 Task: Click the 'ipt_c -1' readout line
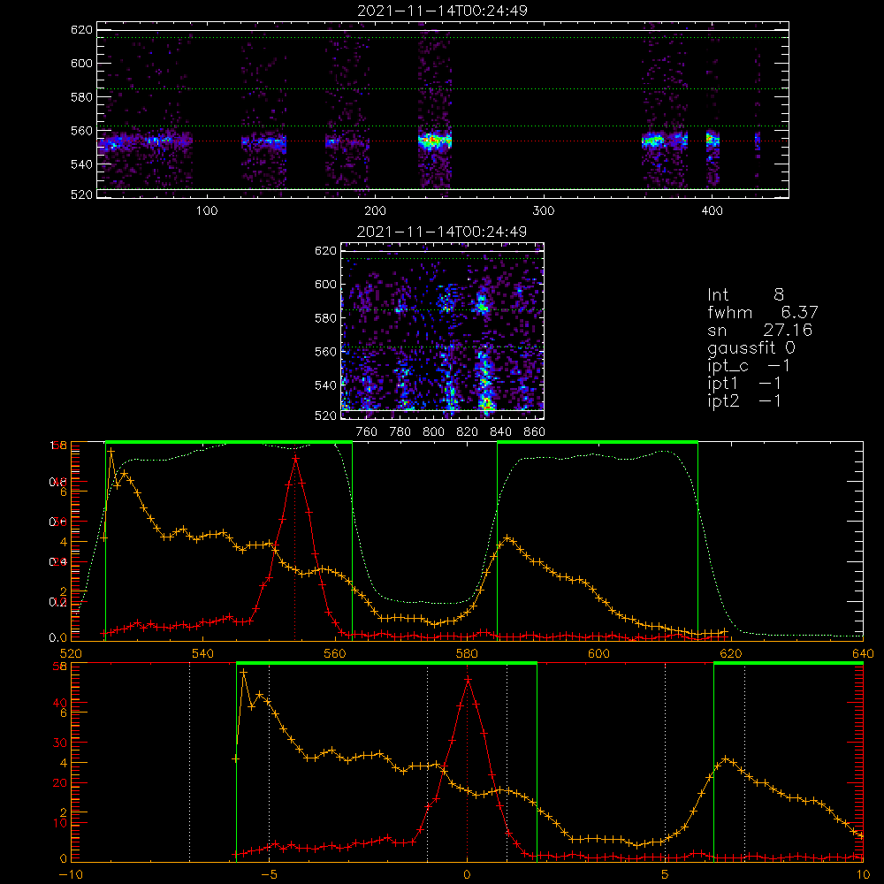[x=749, y=366]
